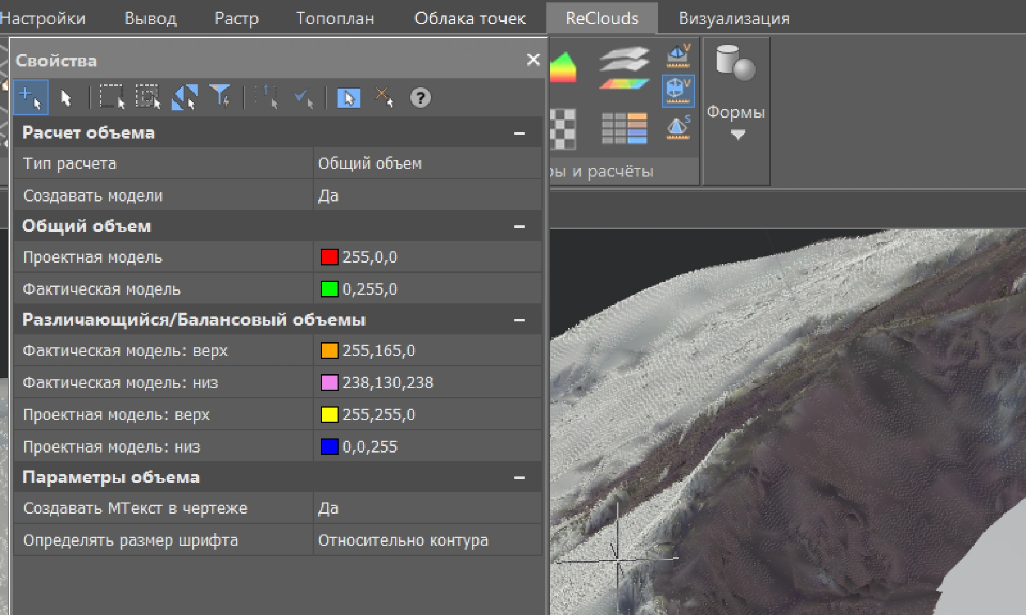The width and height of the screenshot is (1026, 615).
Task: Open the 'Формы' dropdown
Action: point(737,135)
